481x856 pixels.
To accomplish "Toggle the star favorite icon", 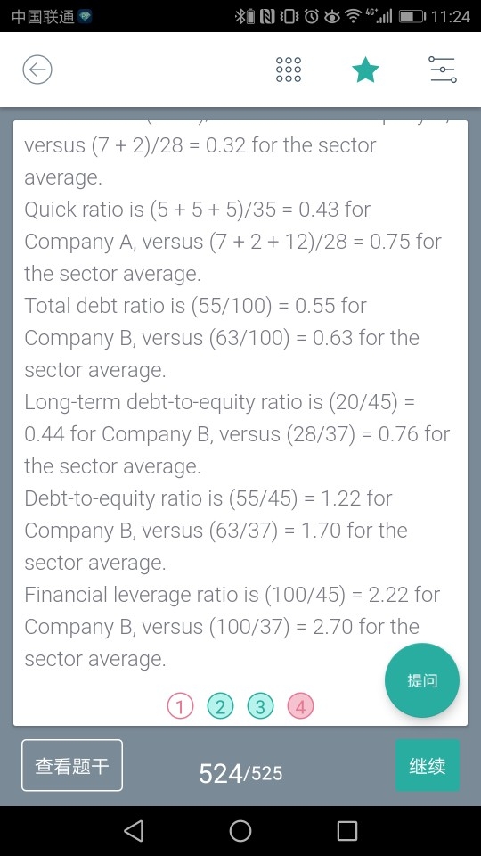I will [365, 70].
